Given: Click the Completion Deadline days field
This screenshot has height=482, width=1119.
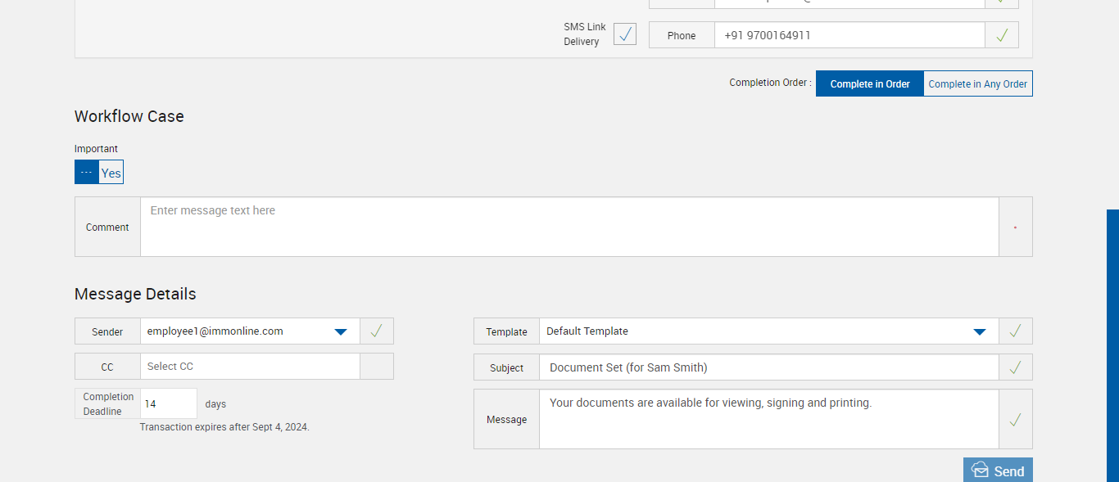Looking at the screenshot, I should point(170,404).
